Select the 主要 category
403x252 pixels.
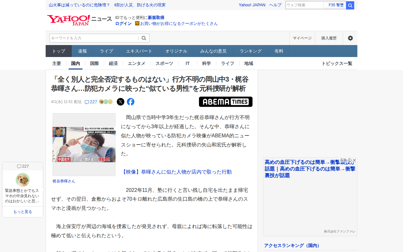tap(57, 63)
